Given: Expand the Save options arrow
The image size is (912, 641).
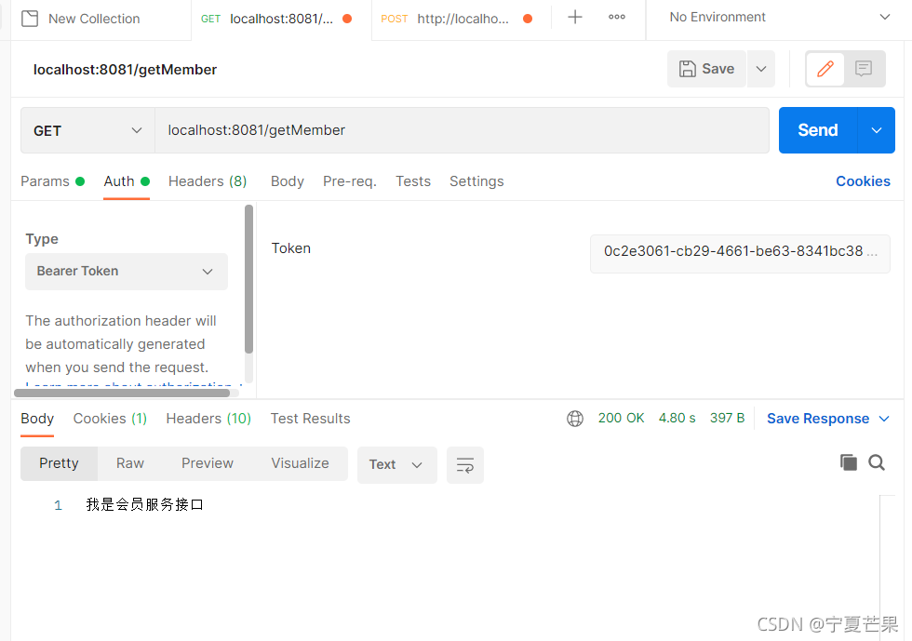Looking at the screenshot, I should [x=761, y=69].
